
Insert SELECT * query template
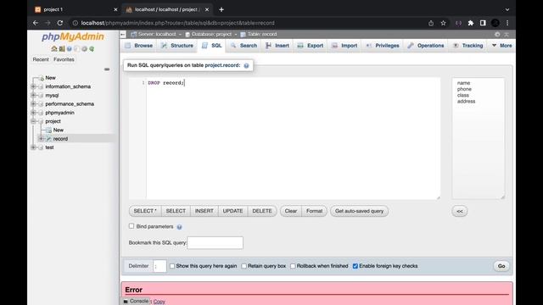coord(145,211)
